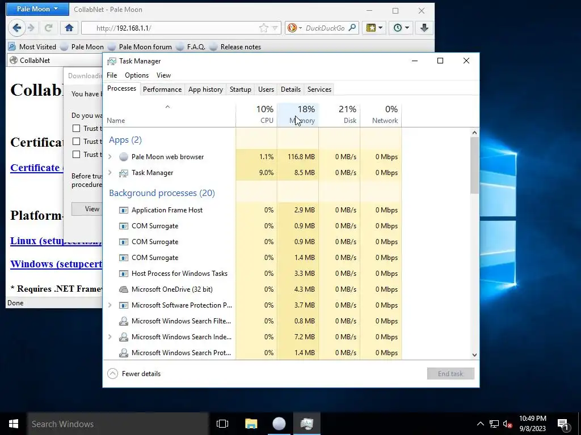The width and height of the screenshot is (581, 435).
Task: Open the URL bar history dropdown arrow
Action: click(x=275, y=28)
